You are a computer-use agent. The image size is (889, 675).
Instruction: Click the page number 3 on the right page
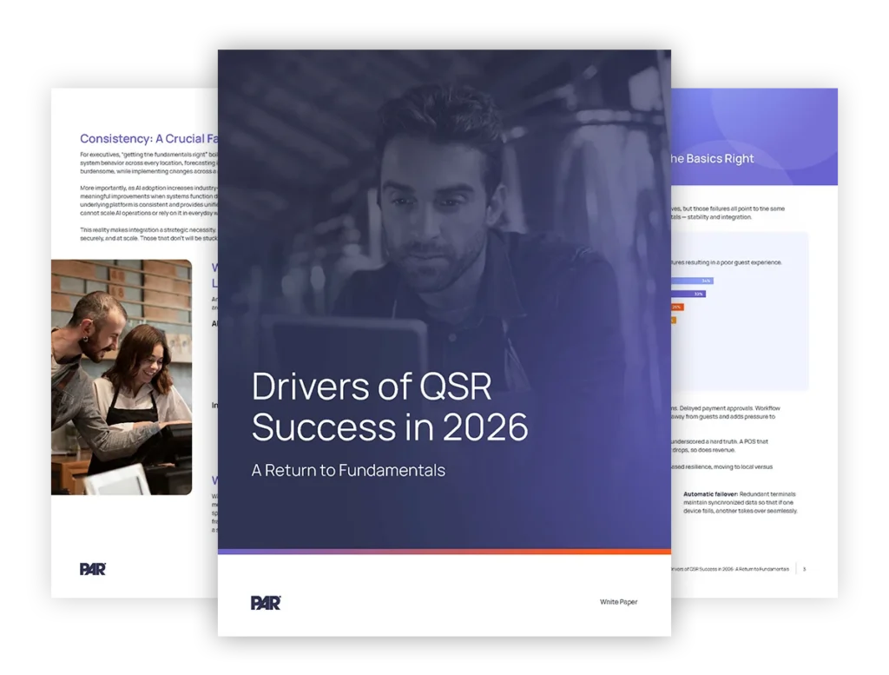[803, 569]
